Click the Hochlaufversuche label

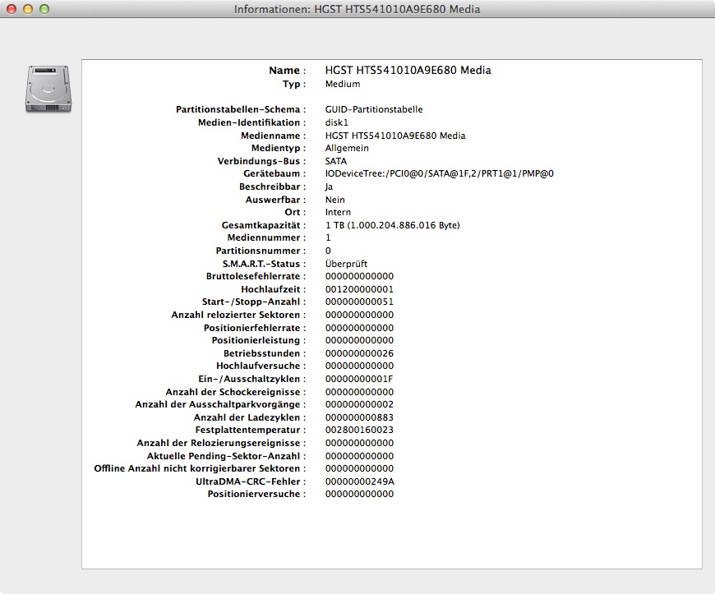pos(261,366)
